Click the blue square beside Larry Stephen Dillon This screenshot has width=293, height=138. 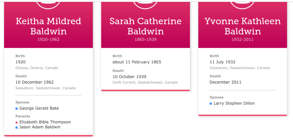(x=211, y=103)
